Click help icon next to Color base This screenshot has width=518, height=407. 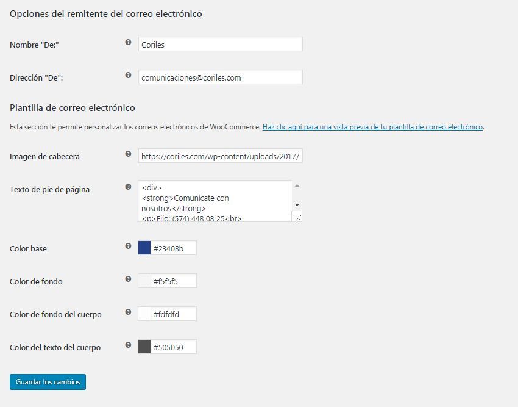tap(128, 246)
